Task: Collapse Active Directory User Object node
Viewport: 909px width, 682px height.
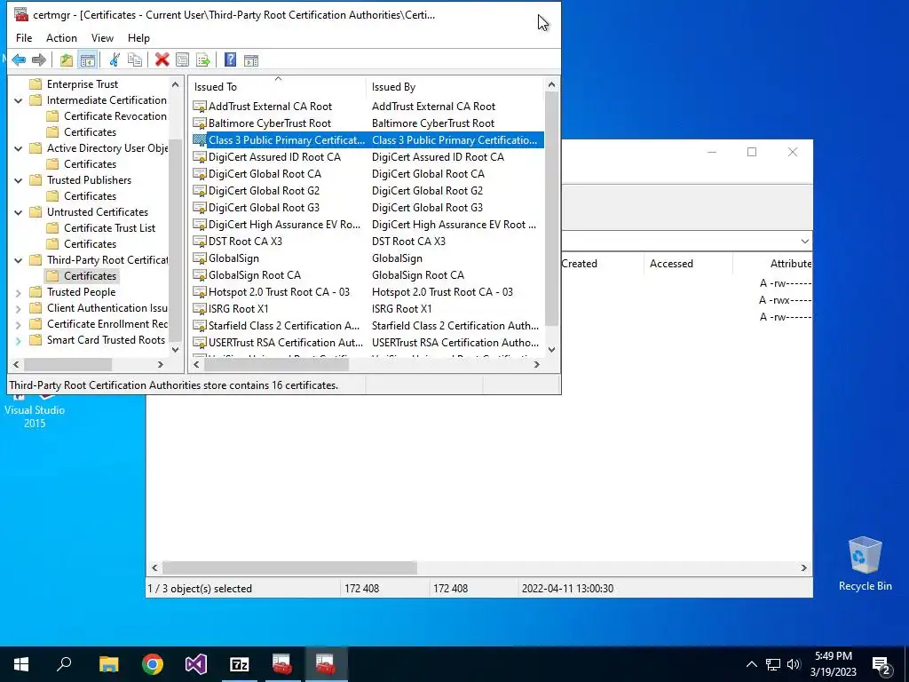Action: coord(19,148)
